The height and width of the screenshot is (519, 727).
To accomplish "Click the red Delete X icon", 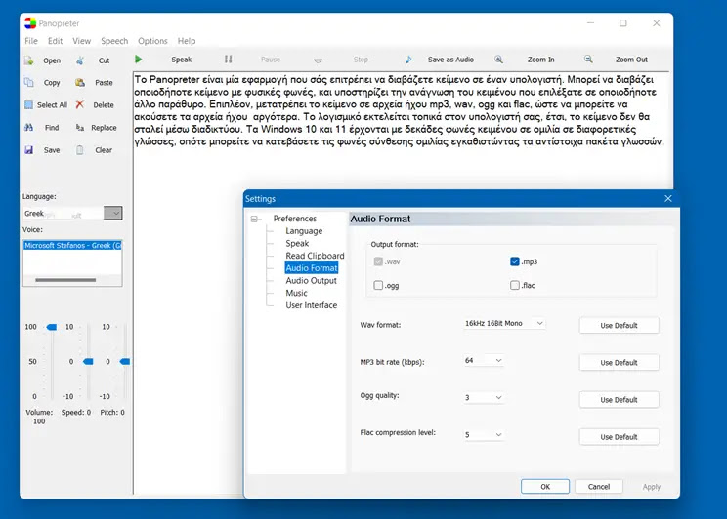I will (x=80, y=104).
